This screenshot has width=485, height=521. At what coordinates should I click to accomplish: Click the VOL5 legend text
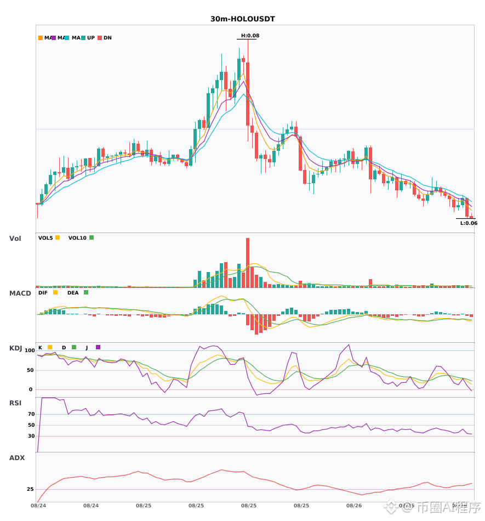tap(45, 238)
